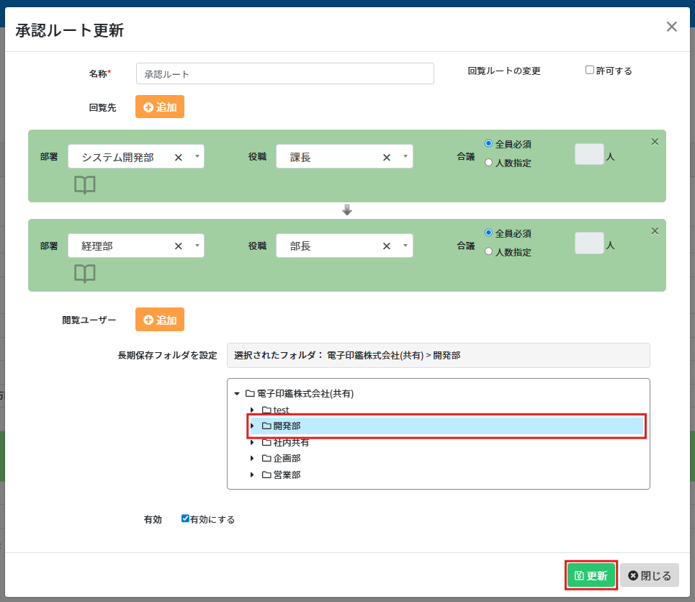Viewport: 695px width, 602px height.
Task: Enable 許可する for route change
Action: [590, 71]
